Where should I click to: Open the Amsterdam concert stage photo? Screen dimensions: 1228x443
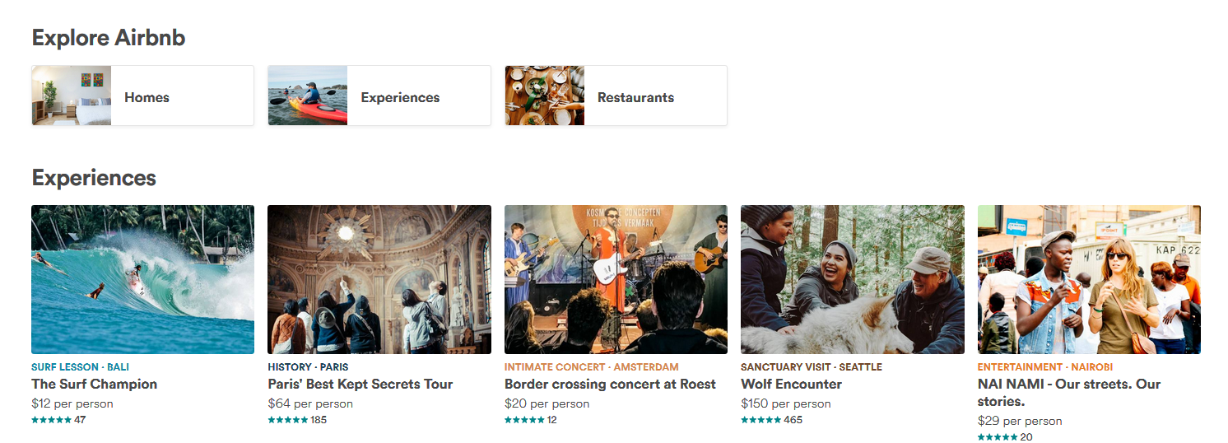pos(616,279)
